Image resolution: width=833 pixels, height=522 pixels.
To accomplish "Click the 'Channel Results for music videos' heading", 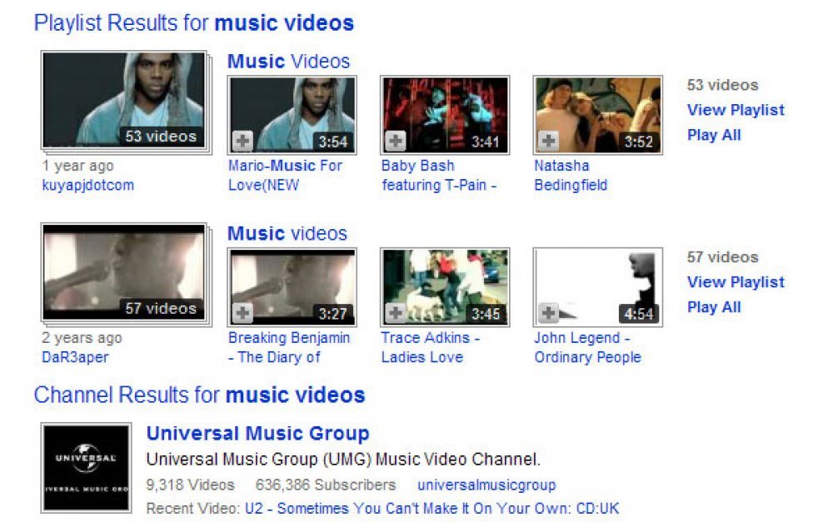I will tap(199, 395).
